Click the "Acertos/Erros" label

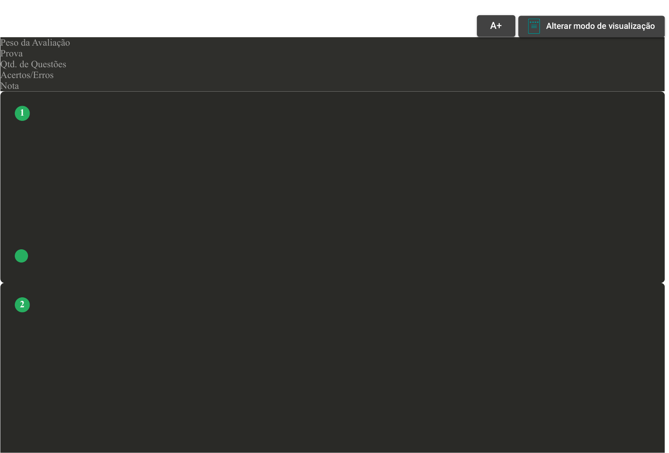point(27,75)
